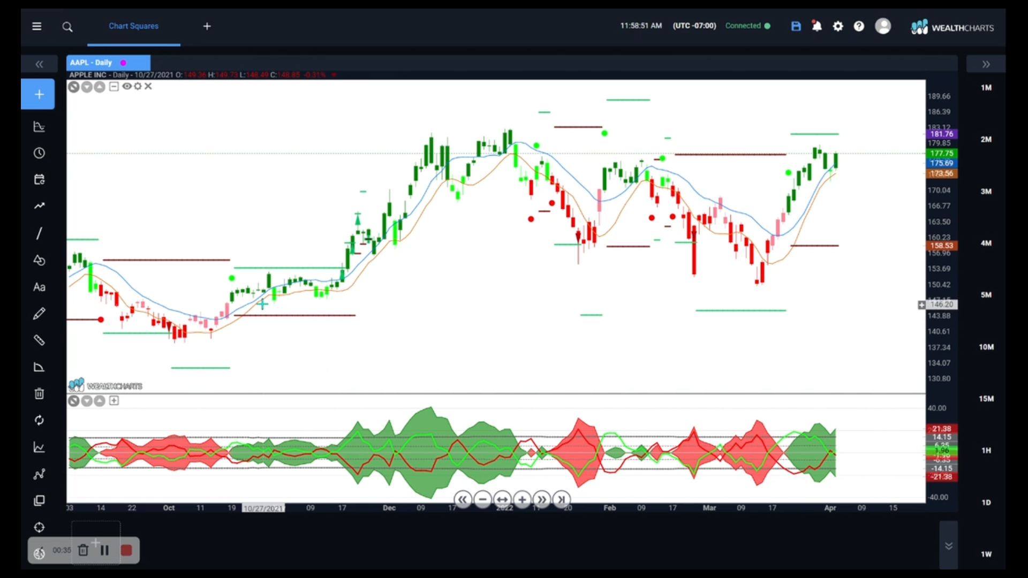
Task: Fit chart width with horizontal arrows button
Action: pos(502,500)
